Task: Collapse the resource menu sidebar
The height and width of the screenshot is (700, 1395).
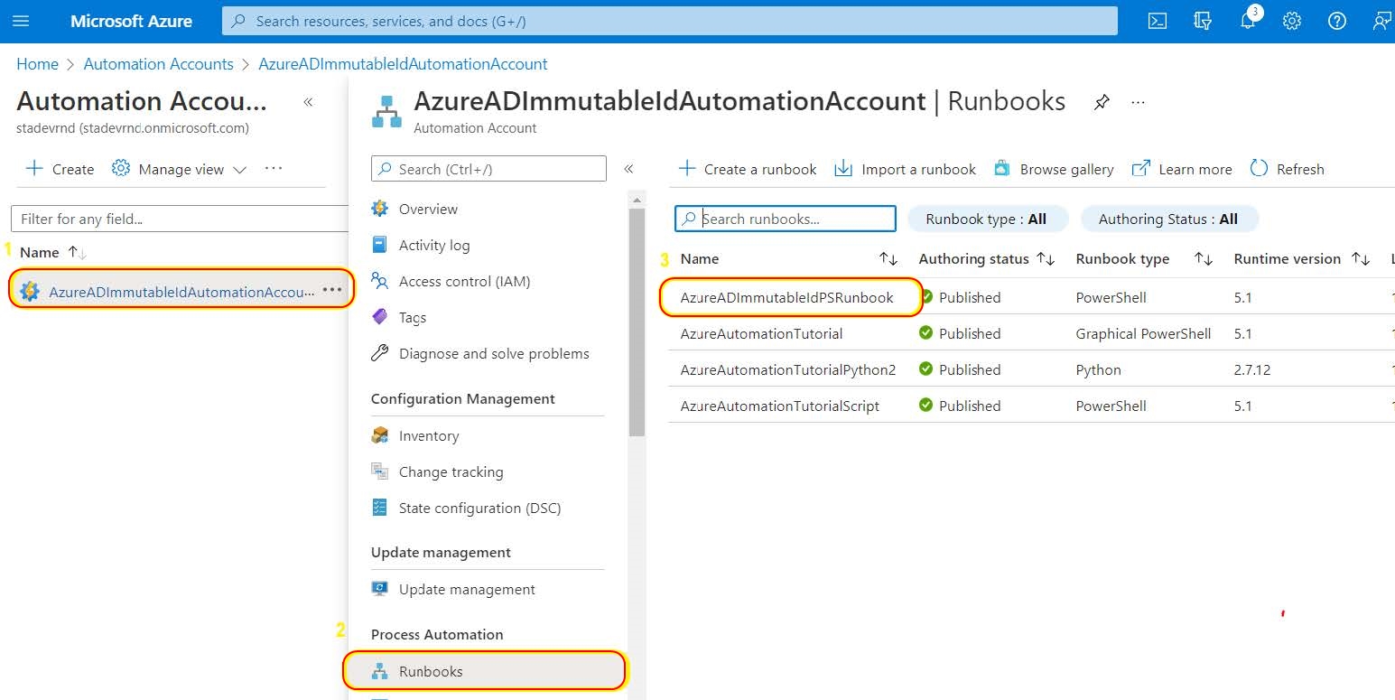Action: click(x=628, y=169)
